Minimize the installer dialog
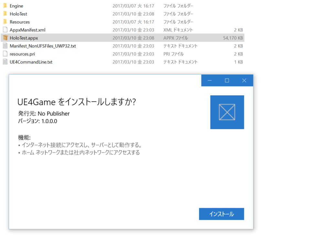 [209, 80]
